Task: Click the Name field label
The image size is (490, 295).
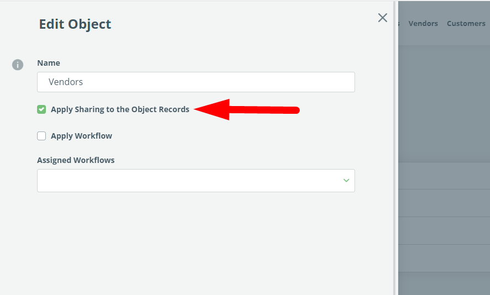Action: click(49, 63)
